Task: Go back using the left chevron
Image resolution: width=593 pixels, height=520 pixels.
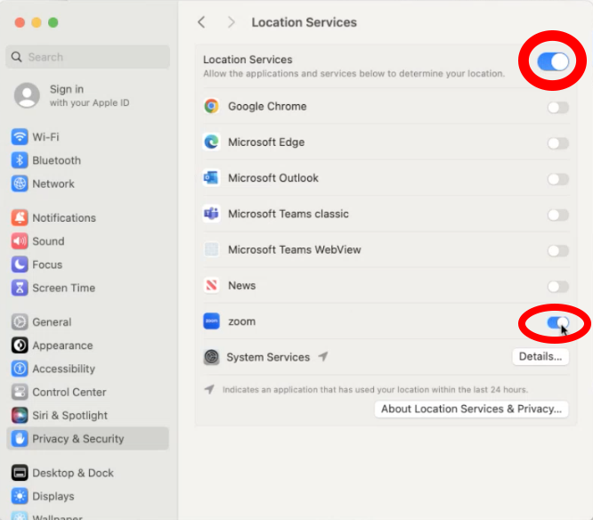Action: tap(202, 22)
